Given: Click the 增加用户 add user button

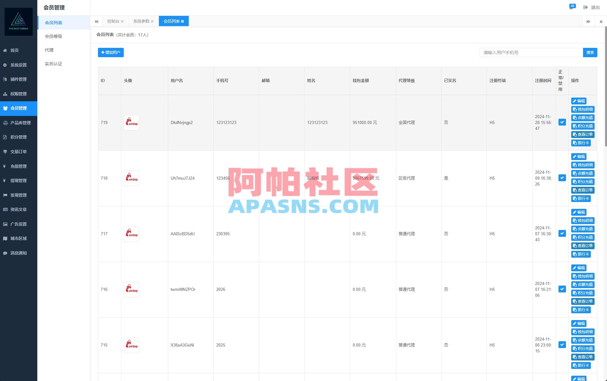Looking at the screenshot, I should pyautogui.click(x=110, y=52).
